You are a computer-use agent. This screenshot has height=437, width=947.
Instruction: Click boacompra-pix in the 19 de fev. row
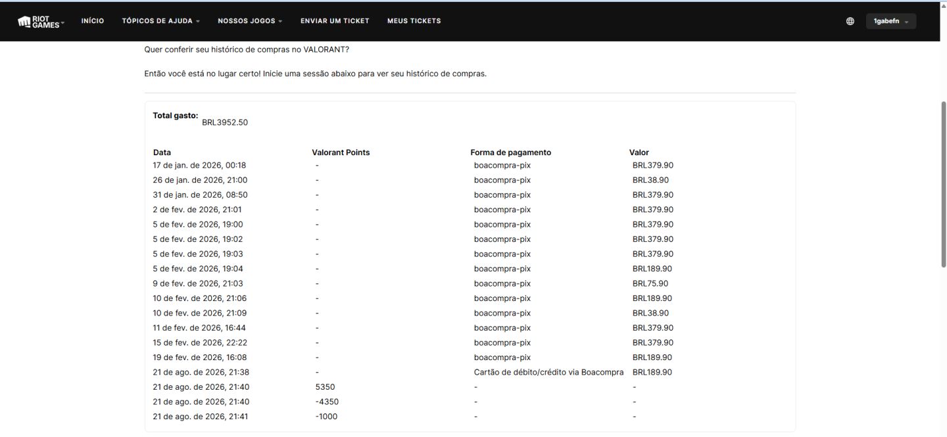(x=502, y=357)
